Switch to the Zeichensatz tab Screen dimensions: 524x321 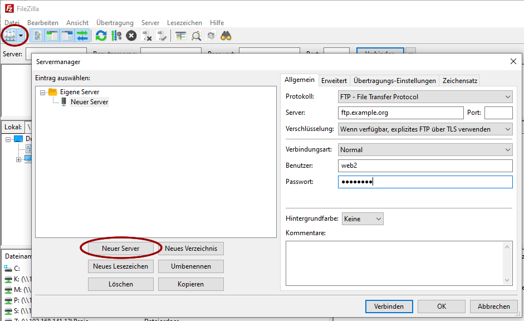[x=460, y=81]
